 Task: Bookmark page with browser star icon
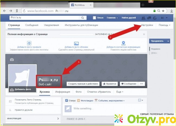tap(163, 11)
